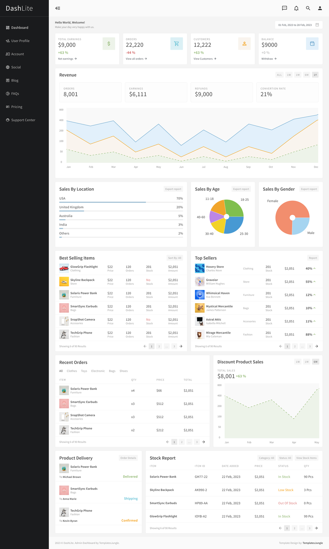Click the Hosery Store seller thumbnail
329x549 pixels.
pyautogui.click(x=200, y=268)
